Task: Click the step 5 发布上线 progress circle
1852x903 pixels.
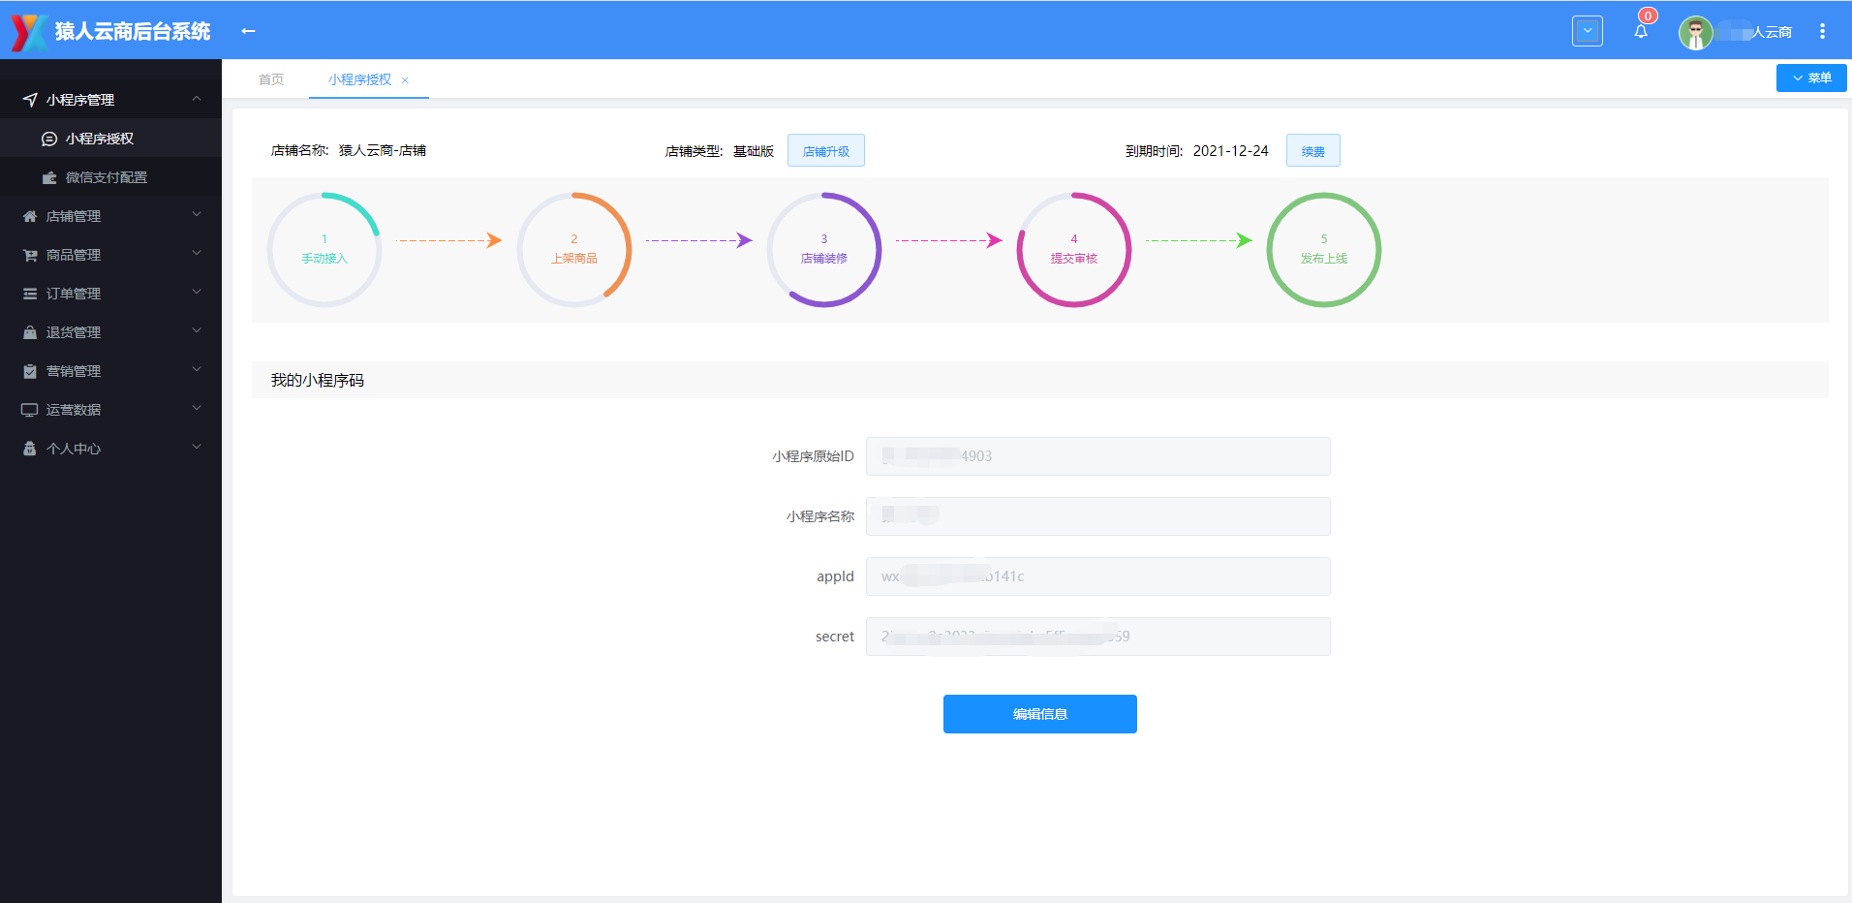Action: (1324, 250)
